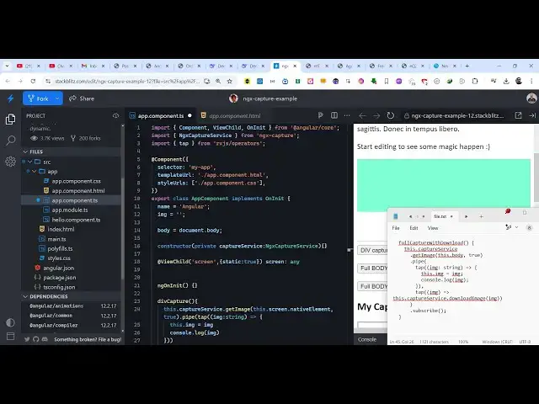Image resolution: width=539 pixels, height=404 pixels.
Task: Open the browser tab list dropdown
Action: coord(8,66)
